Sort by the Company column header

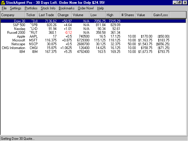(13, 15)
